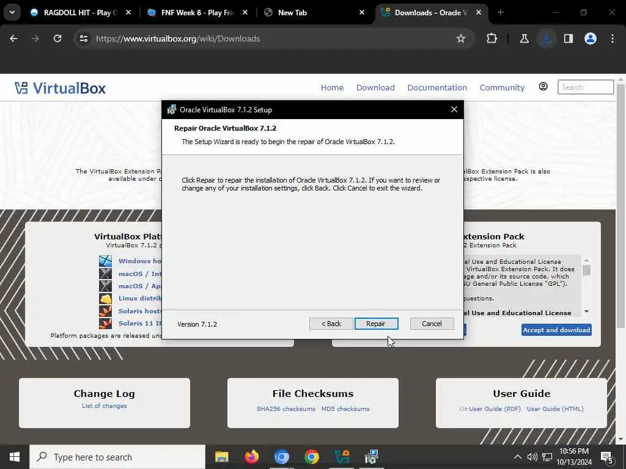Cancel the VirtualBox setup wizard
The height and width of the screenshot is (469, 626).
432,324
